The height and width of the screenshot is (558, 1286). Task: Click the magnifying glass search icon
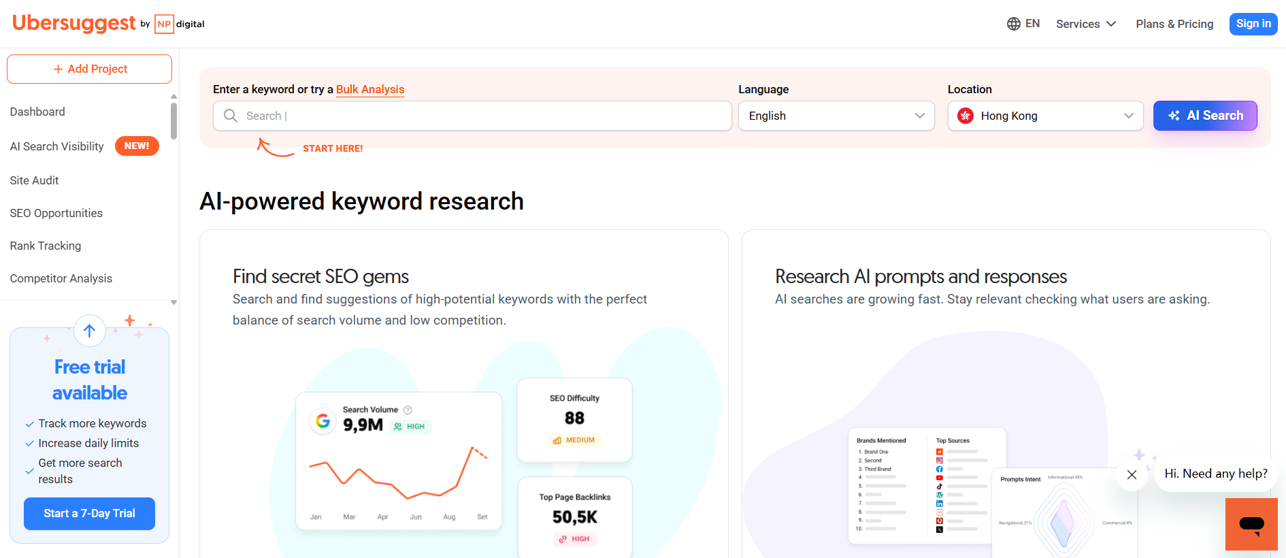pyautogui.click(x=231, y=116)
